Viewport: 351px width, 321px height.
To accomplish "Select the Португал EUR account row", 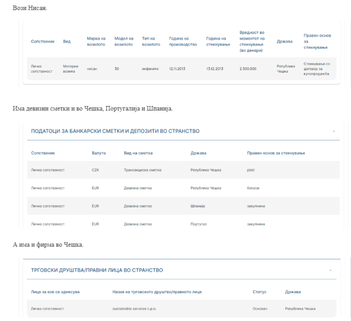I will 183,224.
